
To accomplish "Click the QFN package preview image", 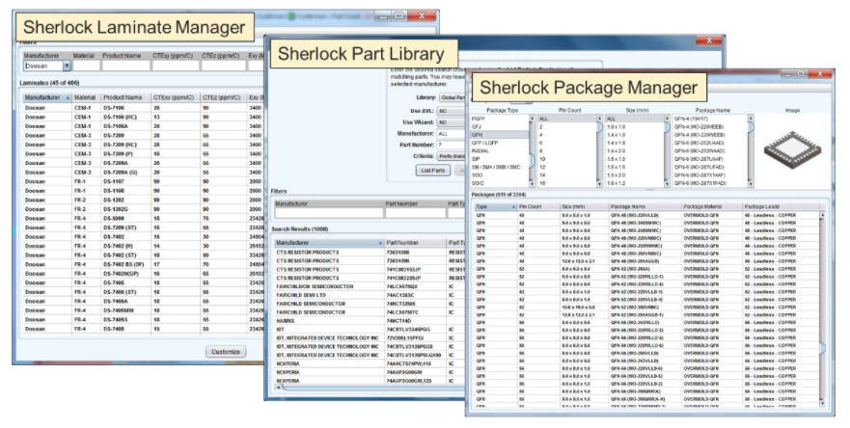I will point(792,150).
